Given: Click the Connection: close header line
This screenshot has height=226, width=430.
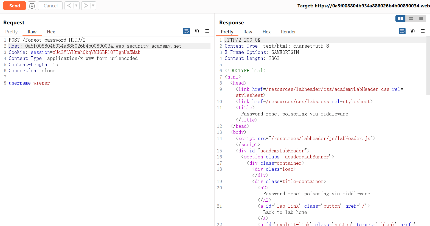Looking at the screenshot, I should click(32, 71).
